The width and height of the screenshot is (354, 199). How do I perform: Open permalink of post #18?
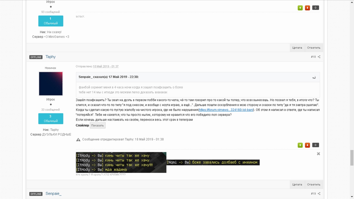[313, 57]
